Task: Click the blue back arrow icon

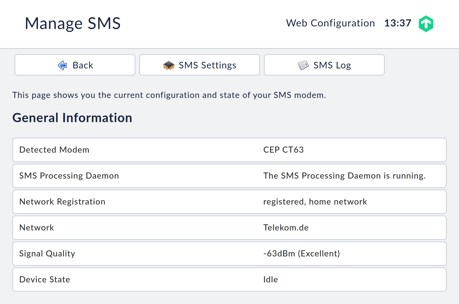Action: click(62, 65)
